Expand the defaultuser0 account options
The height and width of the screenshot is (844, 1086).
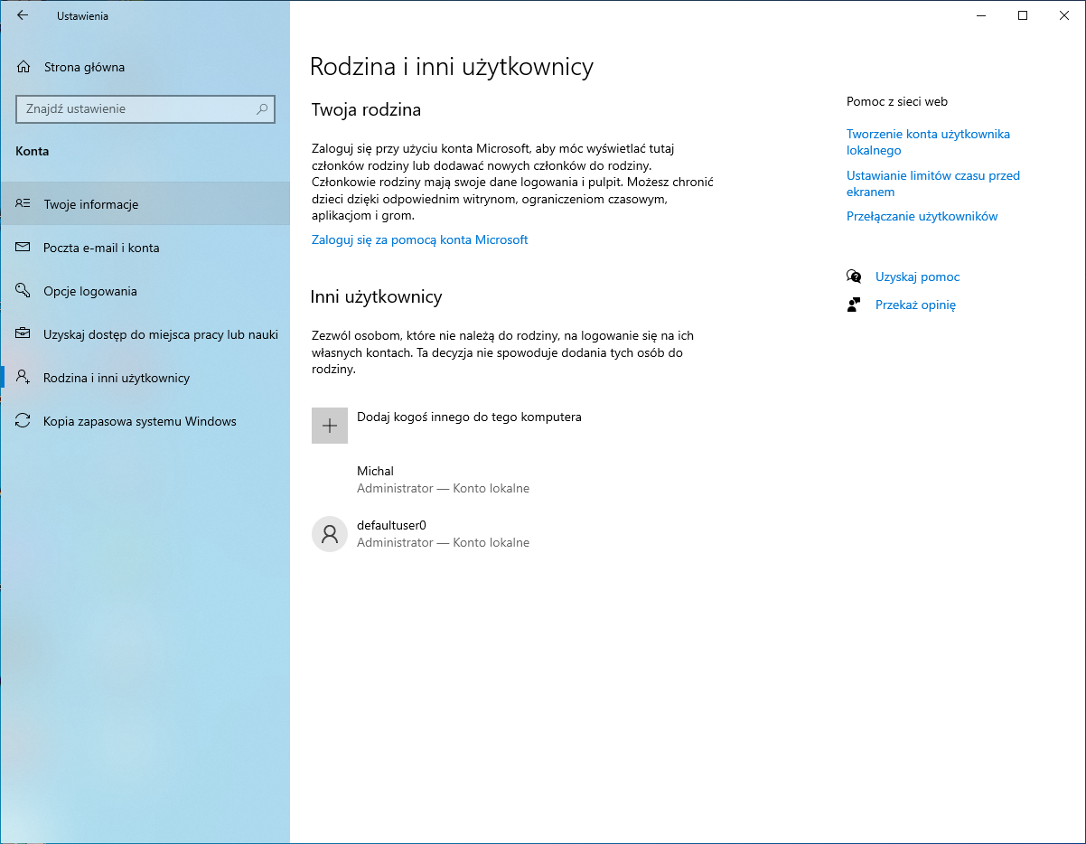(443, 533)
